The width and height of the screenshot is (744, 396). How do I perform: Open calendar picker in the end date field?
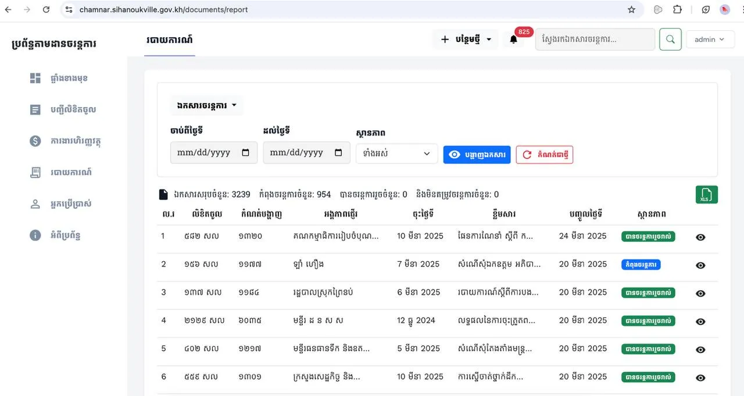click(x=338, y=153)
